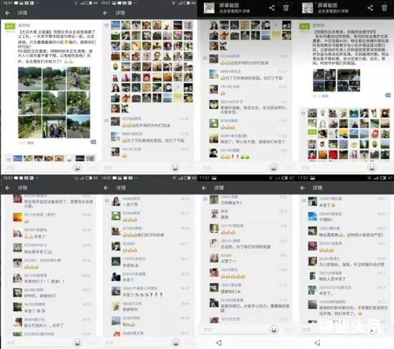Click trash icon in third top panel header

(286, 8)
